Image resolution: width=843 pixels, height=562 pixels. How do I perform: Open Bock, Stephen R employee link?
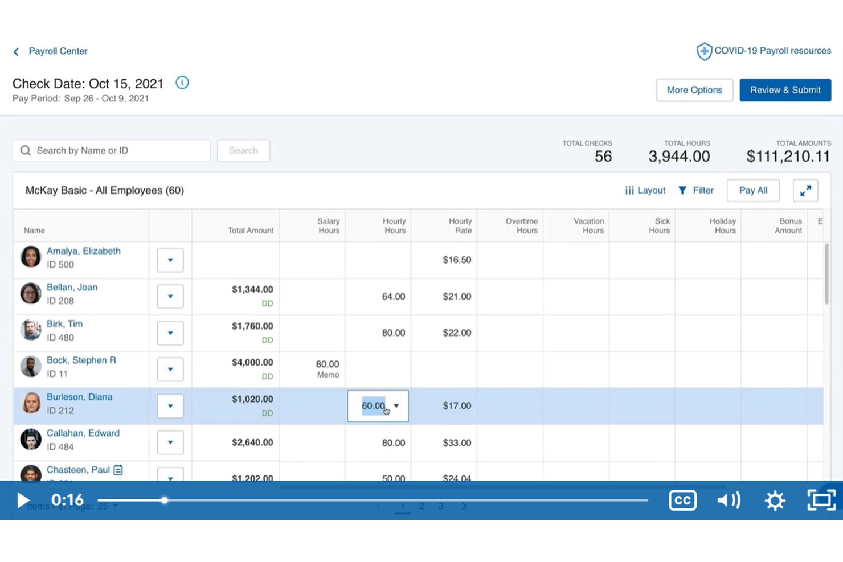(81, 360)
